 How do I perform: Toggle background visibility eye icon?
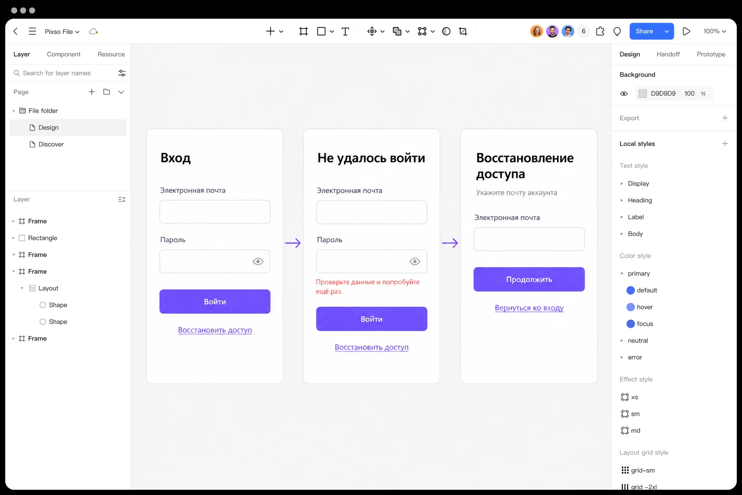point(624,94)
